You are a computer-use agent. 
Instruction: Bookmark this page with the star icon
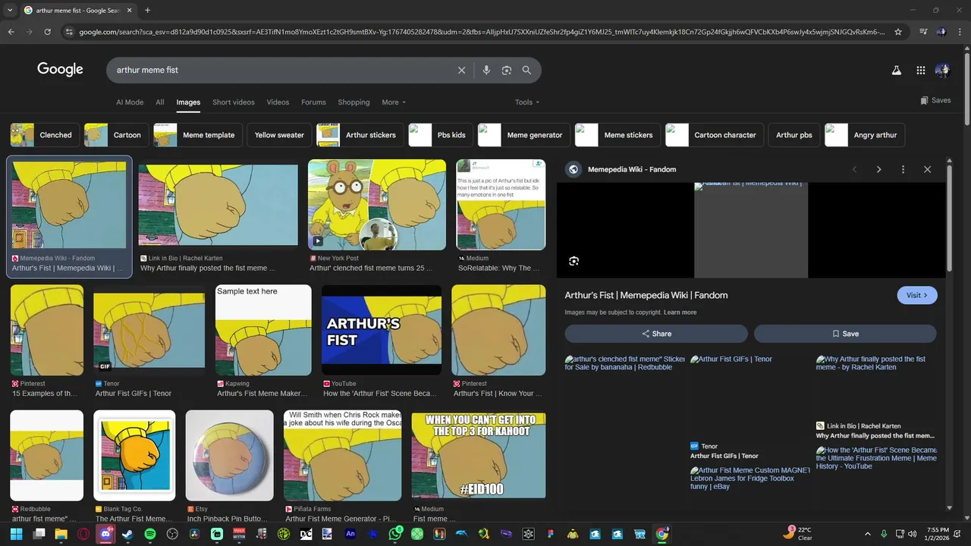898,32
